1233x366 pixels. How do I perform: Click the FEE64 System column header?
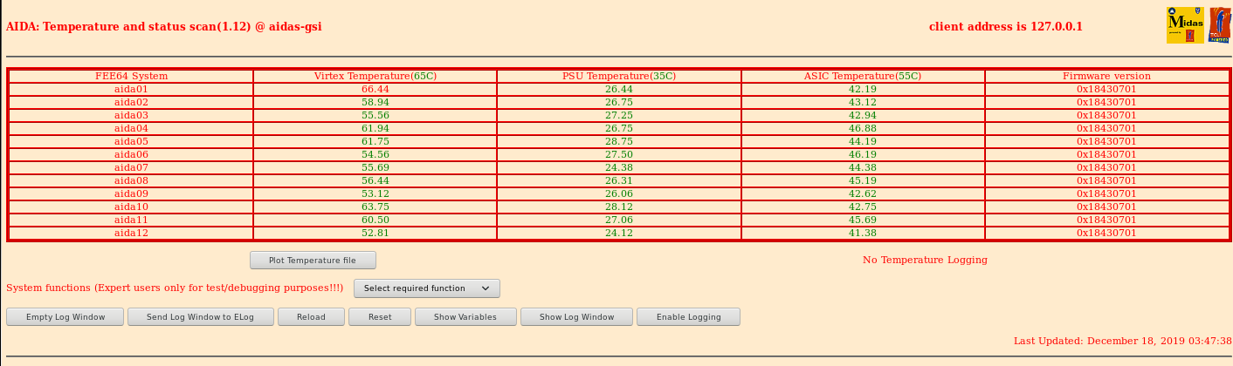tap(132, 77)
